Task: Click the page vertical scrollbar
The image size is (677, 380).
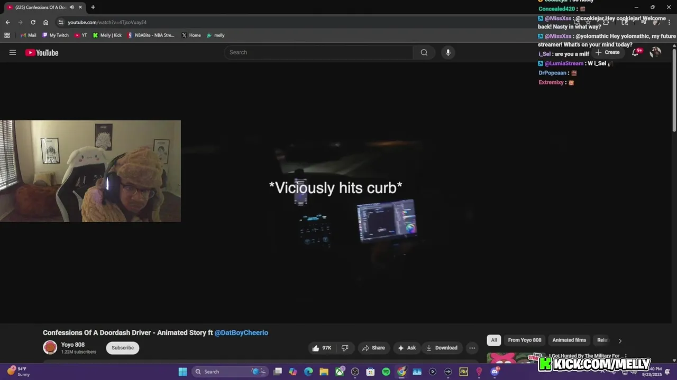Action: coord(674,90)
